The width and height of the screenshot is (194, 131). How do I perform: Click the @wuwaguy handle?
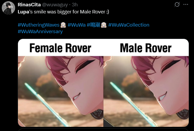(55, 5)
